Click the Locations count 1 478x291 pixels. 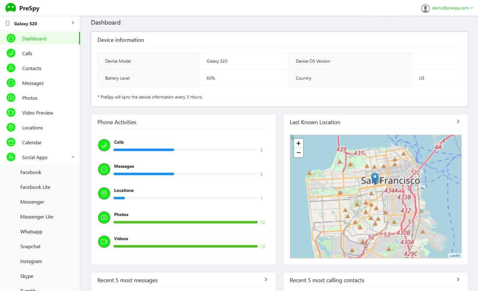click(x=261, y=198)
